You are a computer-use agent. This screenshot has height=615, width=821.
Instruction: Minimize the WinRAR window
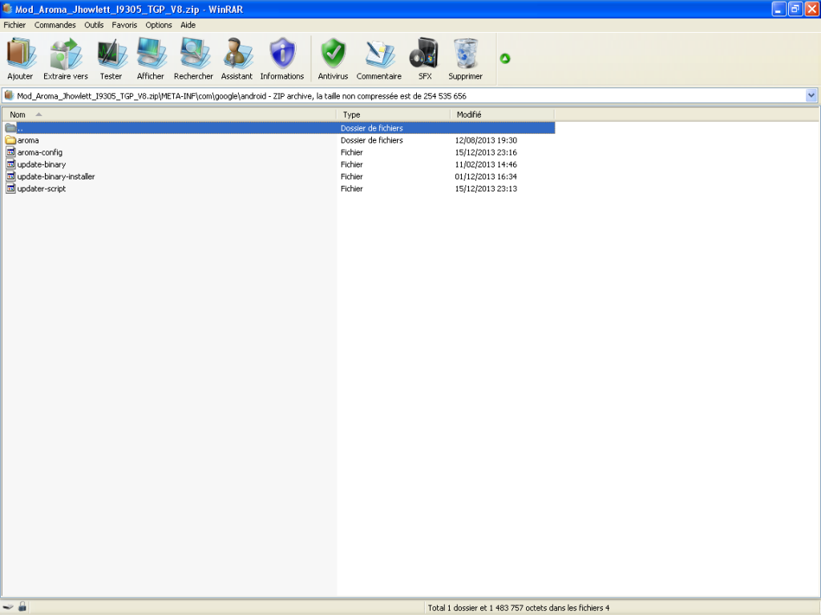[779, 9]
